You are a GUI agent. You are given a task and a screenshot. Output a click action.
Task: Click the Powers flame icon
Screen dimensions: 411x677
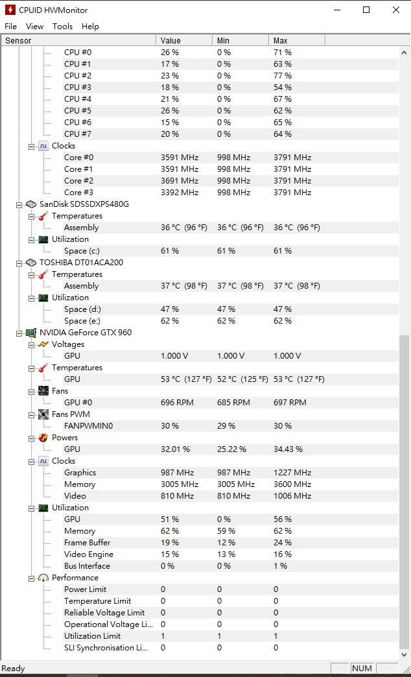[x=43, y=437]
